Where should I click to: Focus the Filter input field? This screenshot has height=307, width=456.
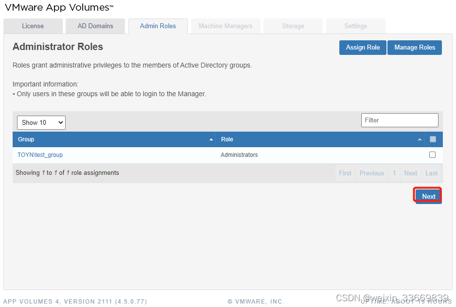click(x=400, y=120)
